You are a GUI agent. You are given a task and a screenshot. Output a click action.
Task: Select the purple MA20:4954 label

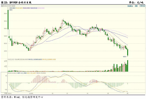point(27,8)
